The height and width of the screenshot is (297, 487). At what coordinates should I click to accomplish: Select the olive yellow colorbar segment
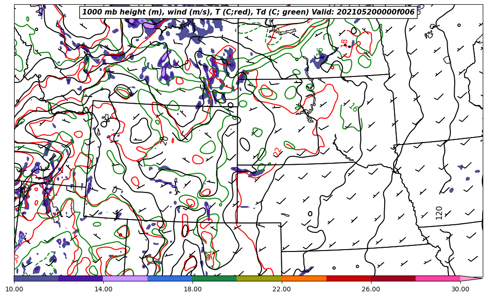259,278
